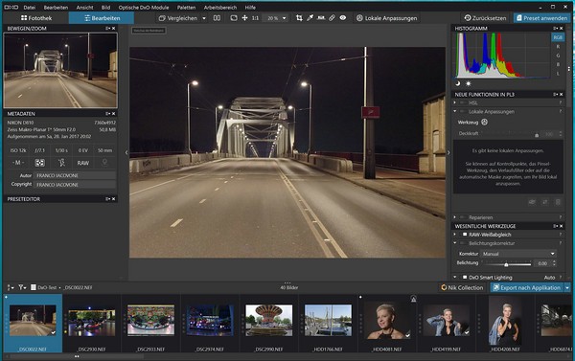The width and height of the screenshot is (575, 361).
Task: Select the Repair bandage tool
Action: click(332, 18)
